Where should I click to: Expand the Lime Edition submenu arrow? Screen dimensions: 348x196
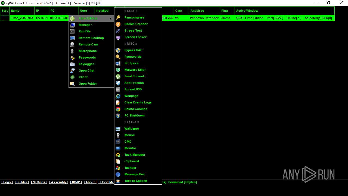pyautogui.click(x=110, y=19)
